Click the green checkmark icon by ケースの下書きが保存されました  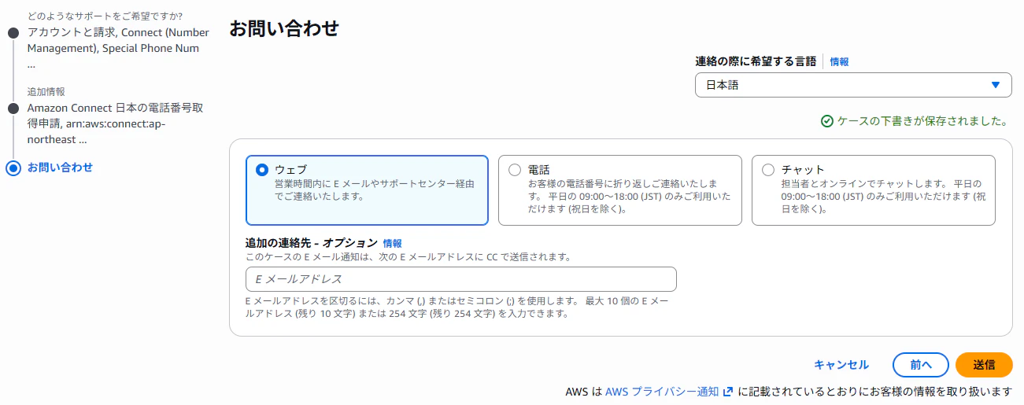tap(826, 121)
